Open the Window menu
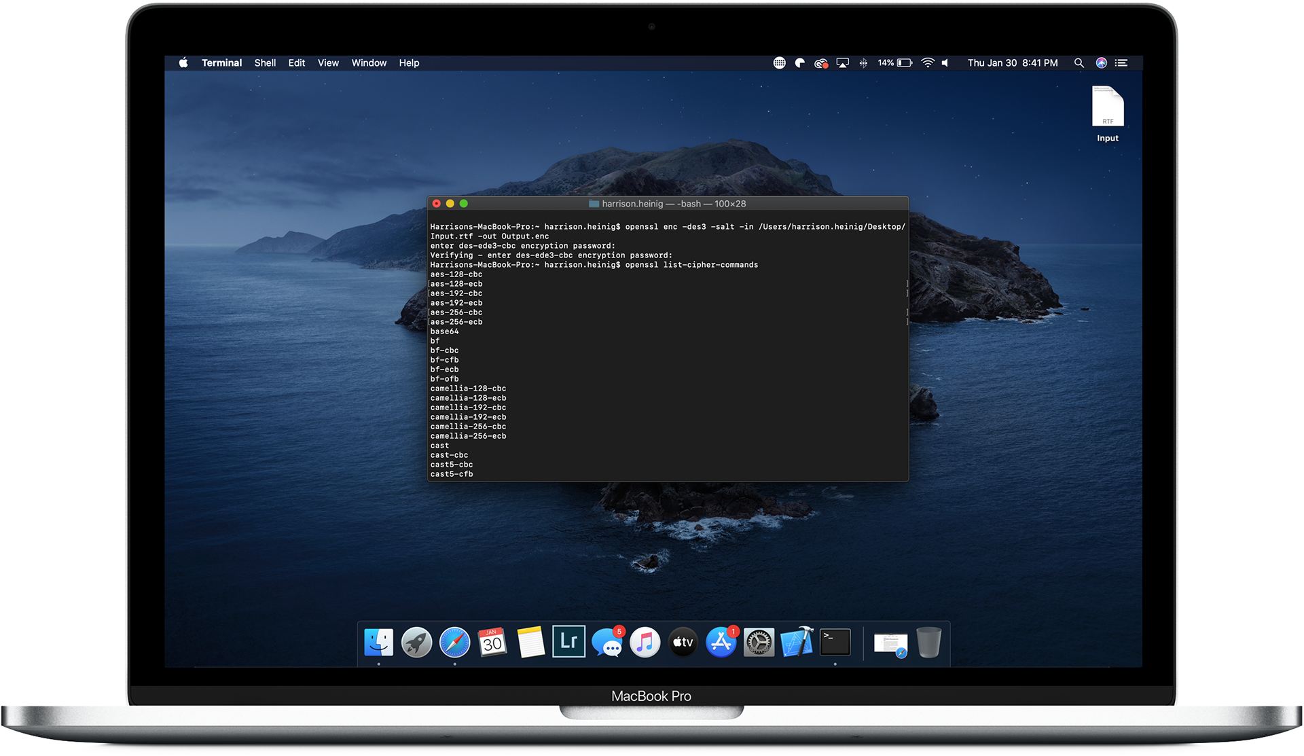Viewport: 1304px width, 756px height. (x=369, y=62)
